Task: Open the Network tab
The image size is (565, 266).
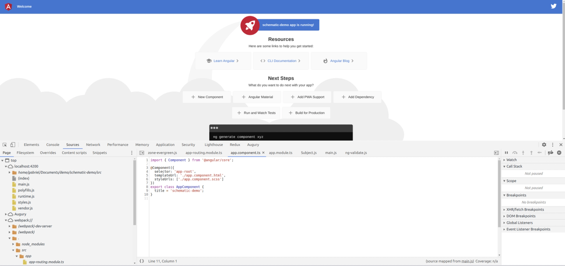Action: [93, 145]
